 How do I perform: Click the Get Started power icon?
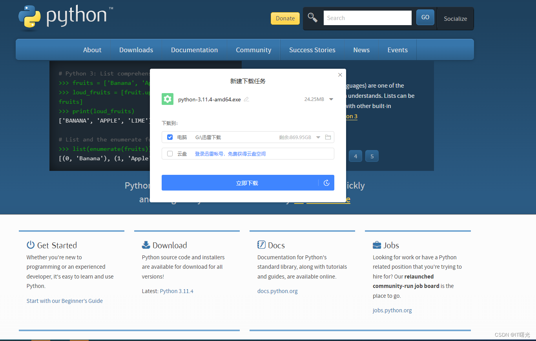coord(31,245)
